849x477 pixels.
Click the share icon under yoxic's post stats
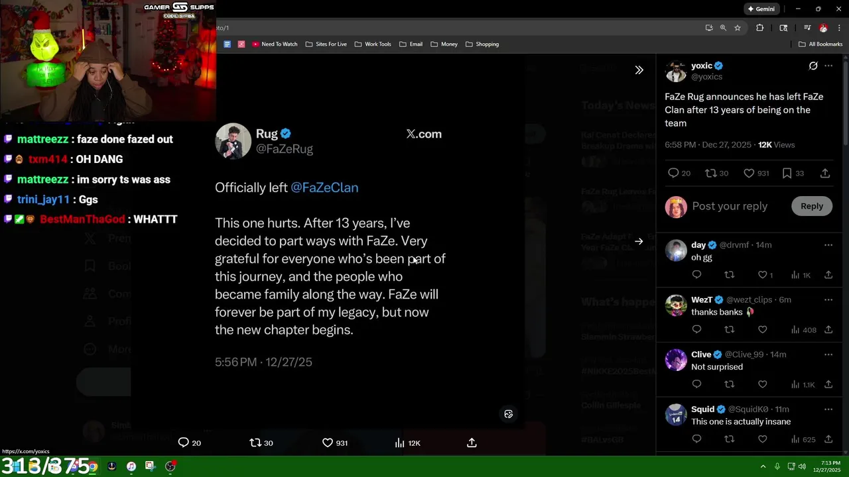pos(825,173)
